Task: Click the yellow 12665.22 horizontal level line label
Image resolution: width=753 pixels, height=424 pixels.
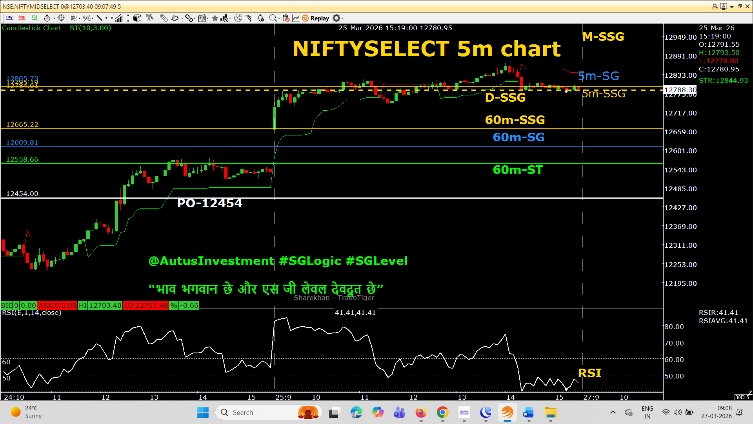Action: point(22,124)
